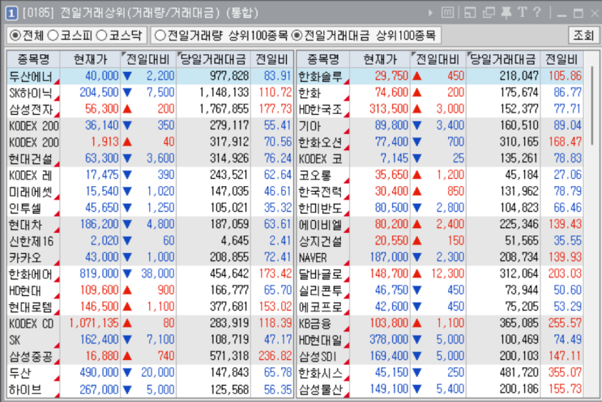The image size is (602, 402).
Task: Select the 두산에너 stock row
Action: [x=150, y=76]
